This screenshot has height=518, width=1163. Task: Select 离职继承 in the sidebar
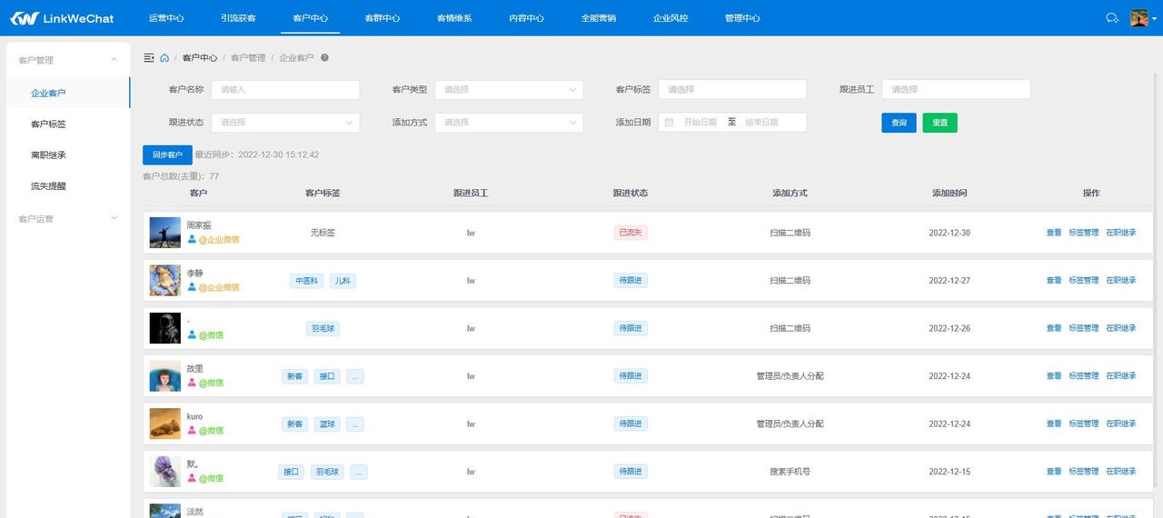68,155
